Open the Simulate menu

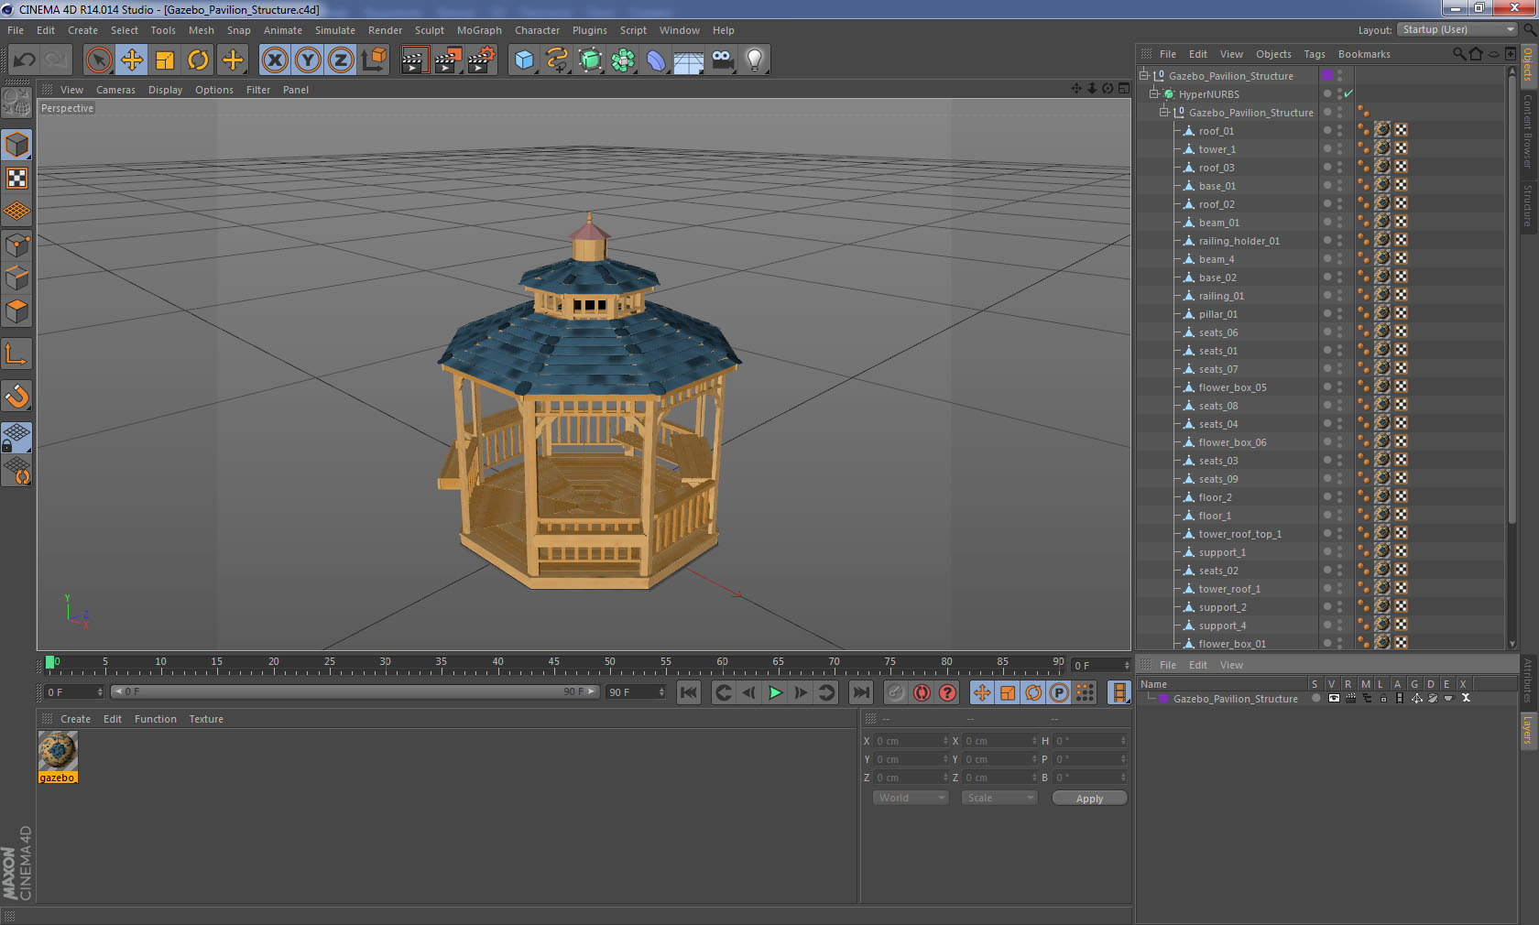335,30
